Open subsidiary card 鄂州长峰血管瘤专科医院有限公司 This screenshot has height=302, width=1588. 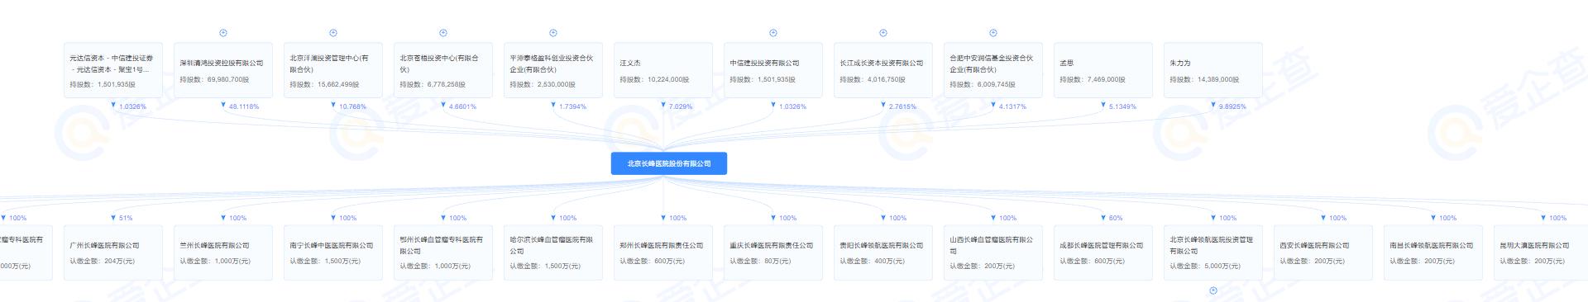click(x=443, y=252)
